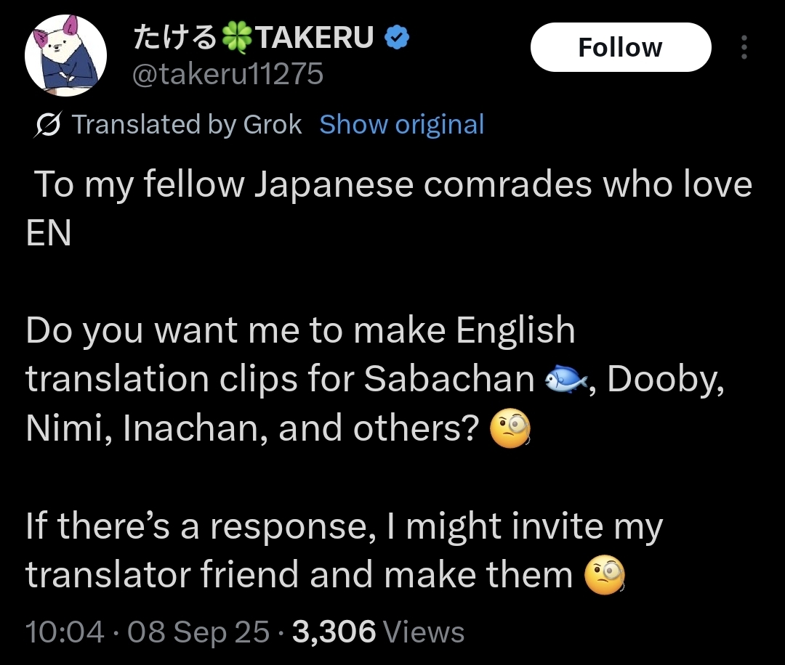Click the monocle emoji after "make them"
Viewport: 785px width, 665px height.
605,576
